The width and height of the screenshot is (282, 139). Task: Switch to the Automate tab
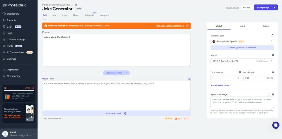[x=89, y=15]
